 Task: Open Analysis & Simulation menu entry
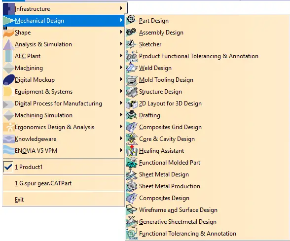point(64,44)
